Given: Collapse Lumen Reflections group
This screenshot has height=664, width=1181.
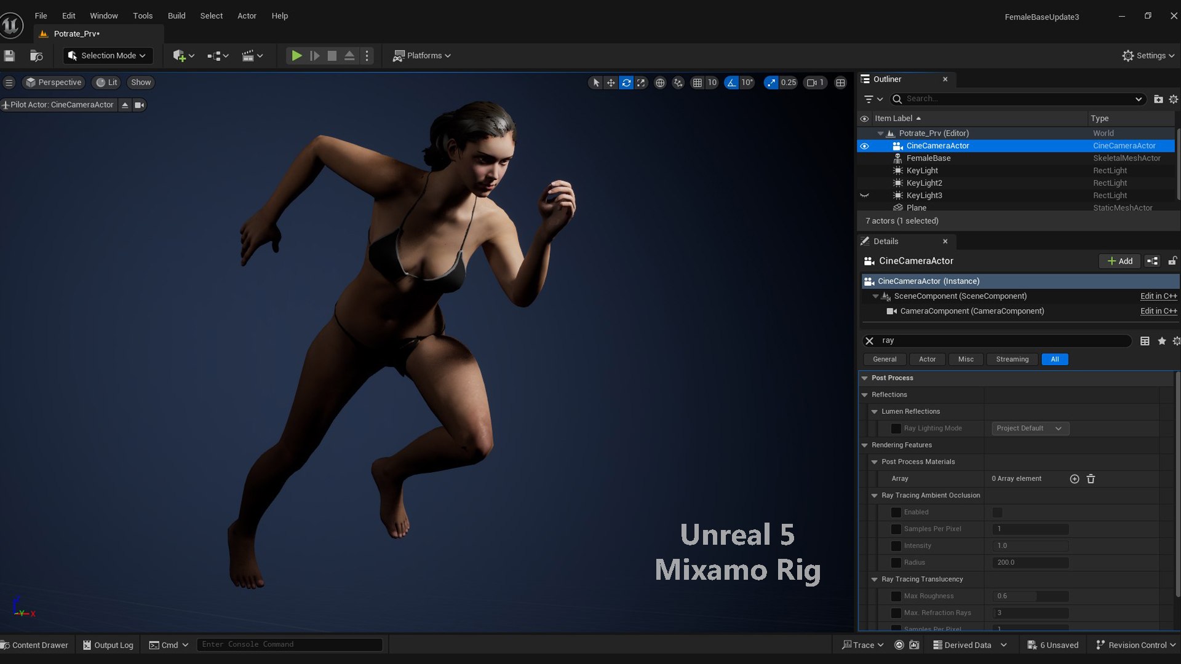Looking at the screenshot, I should 875,412.
